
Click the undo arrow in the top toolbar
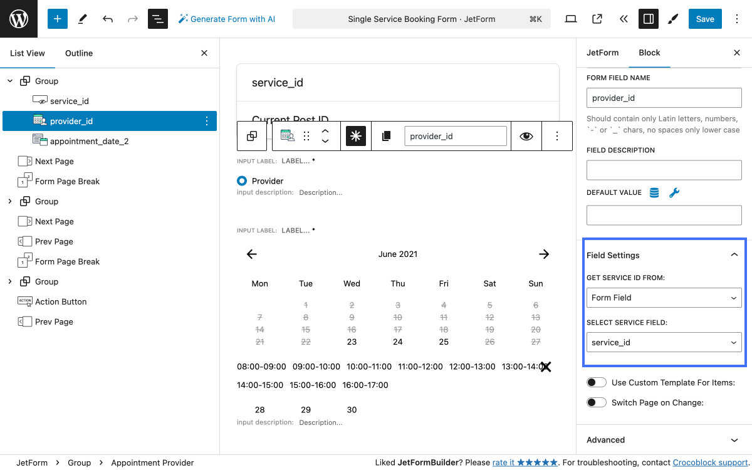(108, 19)
